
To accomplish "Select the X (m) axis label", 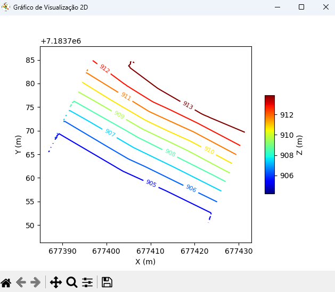I will [145, 262].
